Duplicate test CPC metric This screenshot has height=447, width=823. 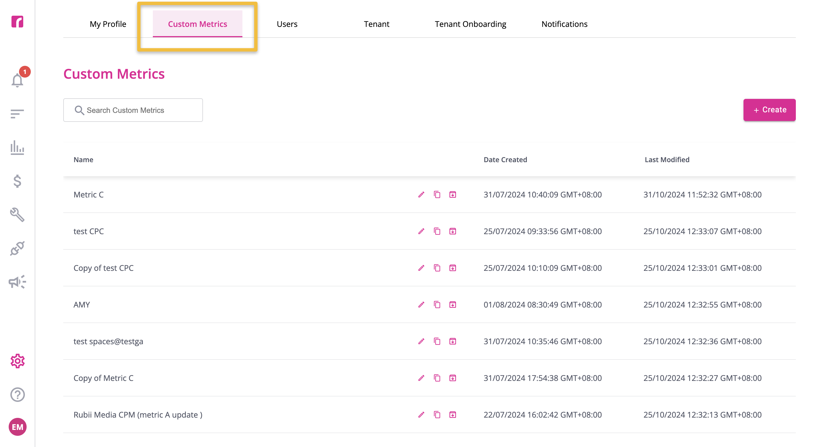pyautogui.click(x=437, y=231)
